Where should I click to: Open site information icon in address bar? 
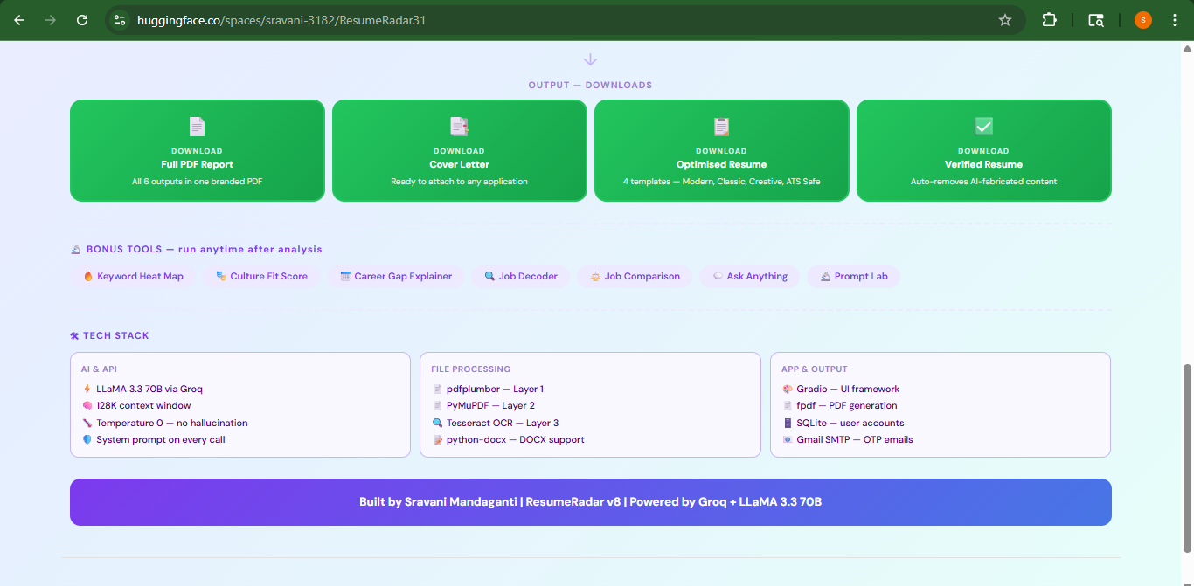click(x=120, y=19)
